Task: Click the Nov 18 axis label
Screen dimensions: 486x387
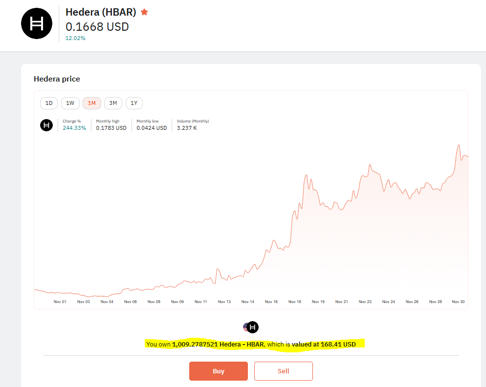Action: pyautogui.click(x=294, y=302)
